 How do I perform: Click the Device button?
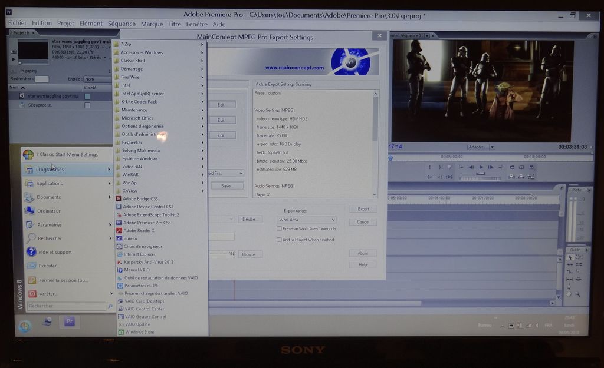click(x=250, y=219)
